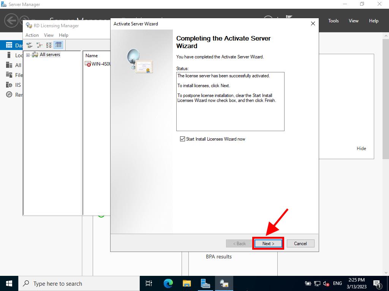
Task: Switch to Server Manager in the taskbar
Action: [205, 283]
